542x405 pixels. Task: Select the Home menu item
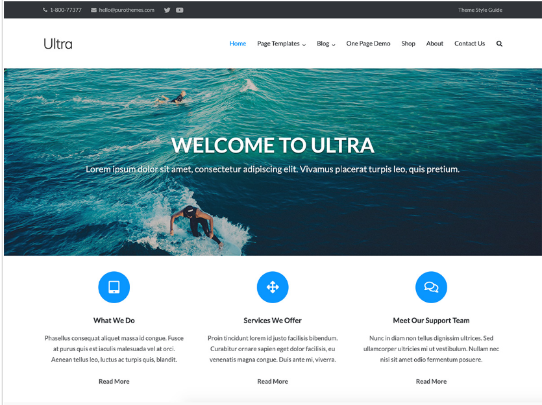tap(238, 43)
